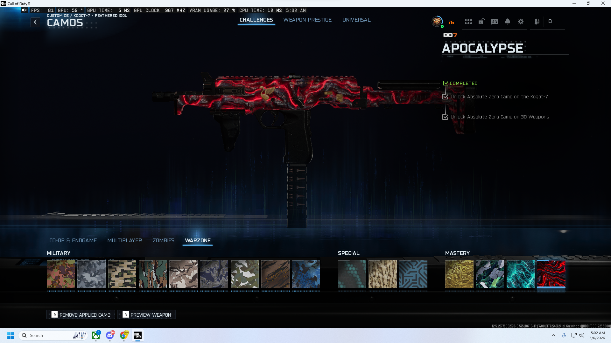Select the Warzone camo category

point(198,240)
